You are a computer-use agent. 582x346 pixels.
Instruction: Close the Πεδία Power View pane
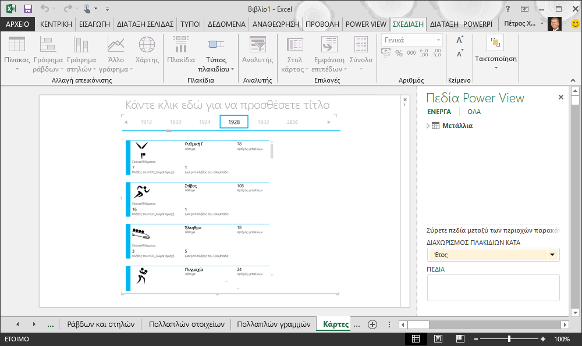pos(561,97)
